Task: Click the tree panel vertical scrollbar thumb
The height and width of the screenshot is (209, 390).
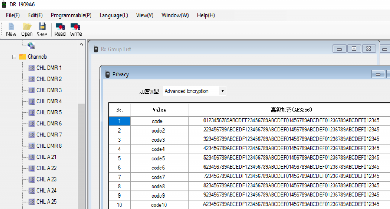Action: point(82,156)
